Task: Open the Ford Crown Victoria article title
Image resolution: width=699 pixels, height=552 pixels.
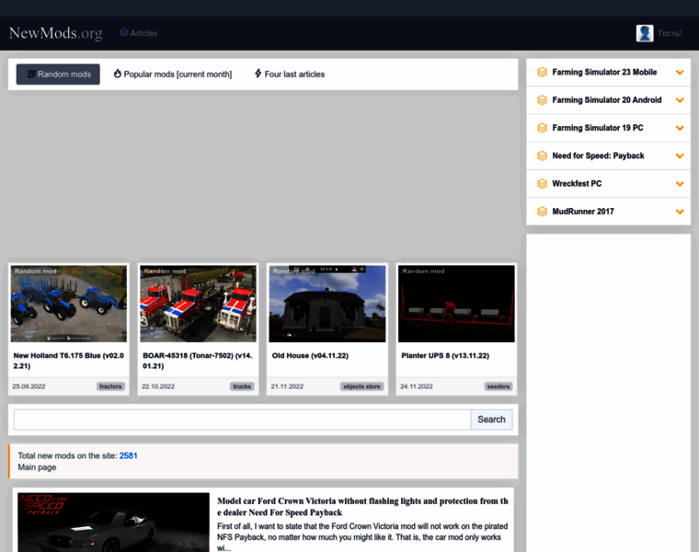Action: 362,507
